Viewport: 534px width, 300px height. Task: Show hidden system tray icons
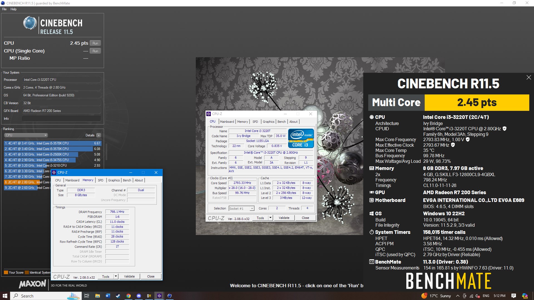click(x=458, y=296)
